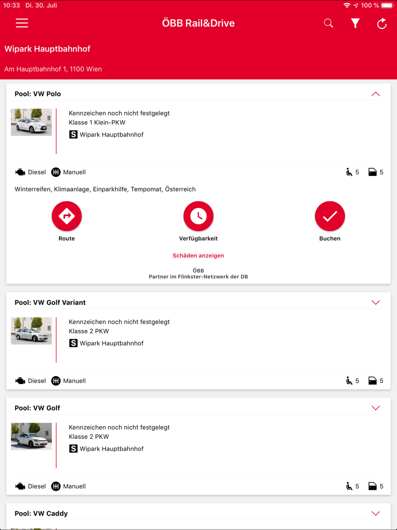Open the filter funnel icon
Screen dimensions: 397x530
tap(355, 23)
